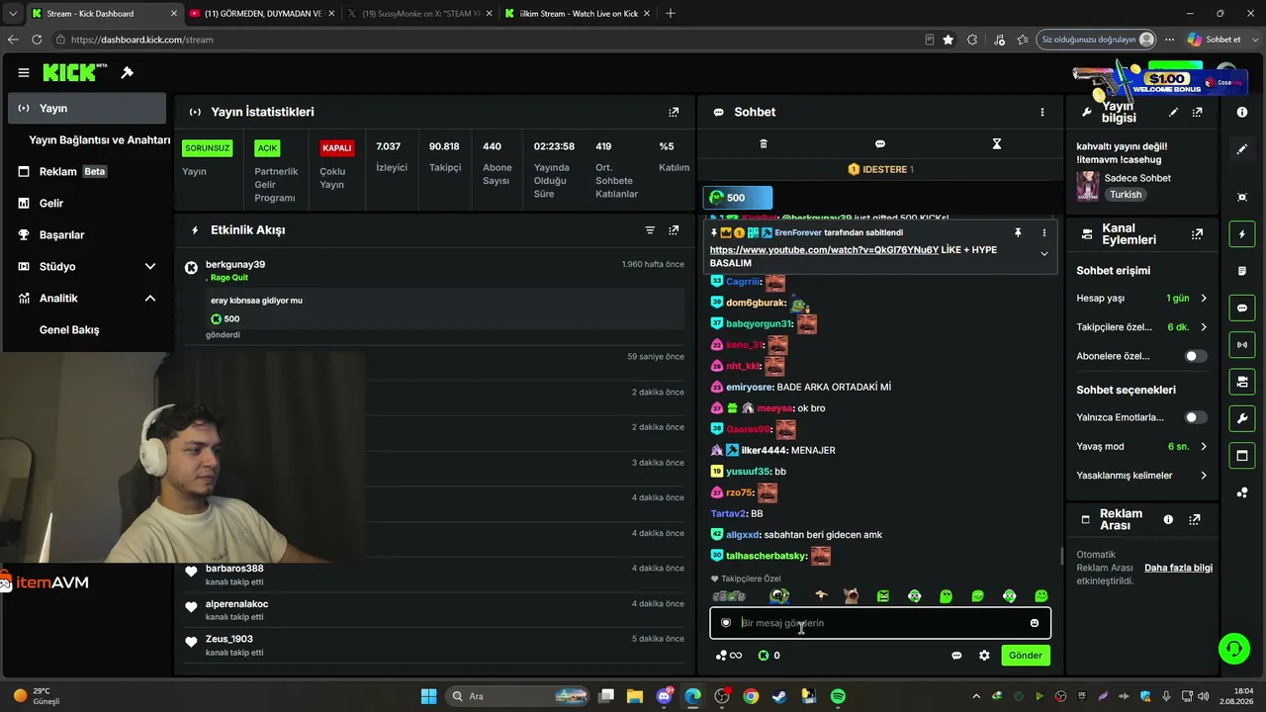Pop out the Reklam Arası panel

tap(1195, 519)
